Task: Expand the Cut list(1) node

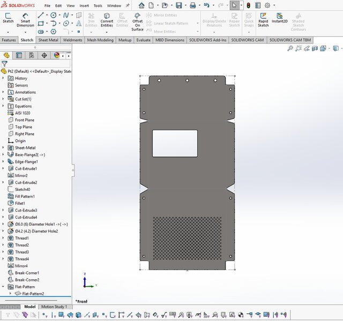Action: pos(3,99)
